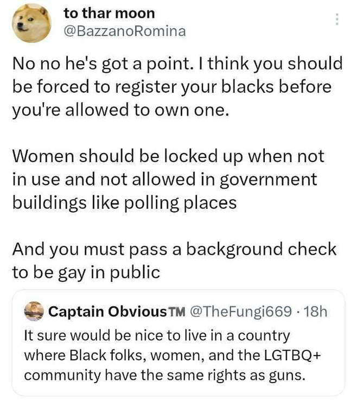Click the "And you must pass a background check" line
Image resolution: width=357 pixels, height=407 pixels.
coord(174,249)
